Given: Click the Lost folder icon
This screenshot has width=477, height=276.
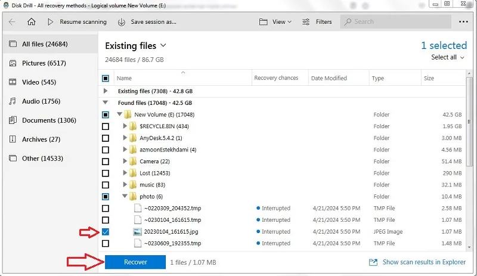Looking at the screenshot, I should point(133,173).
